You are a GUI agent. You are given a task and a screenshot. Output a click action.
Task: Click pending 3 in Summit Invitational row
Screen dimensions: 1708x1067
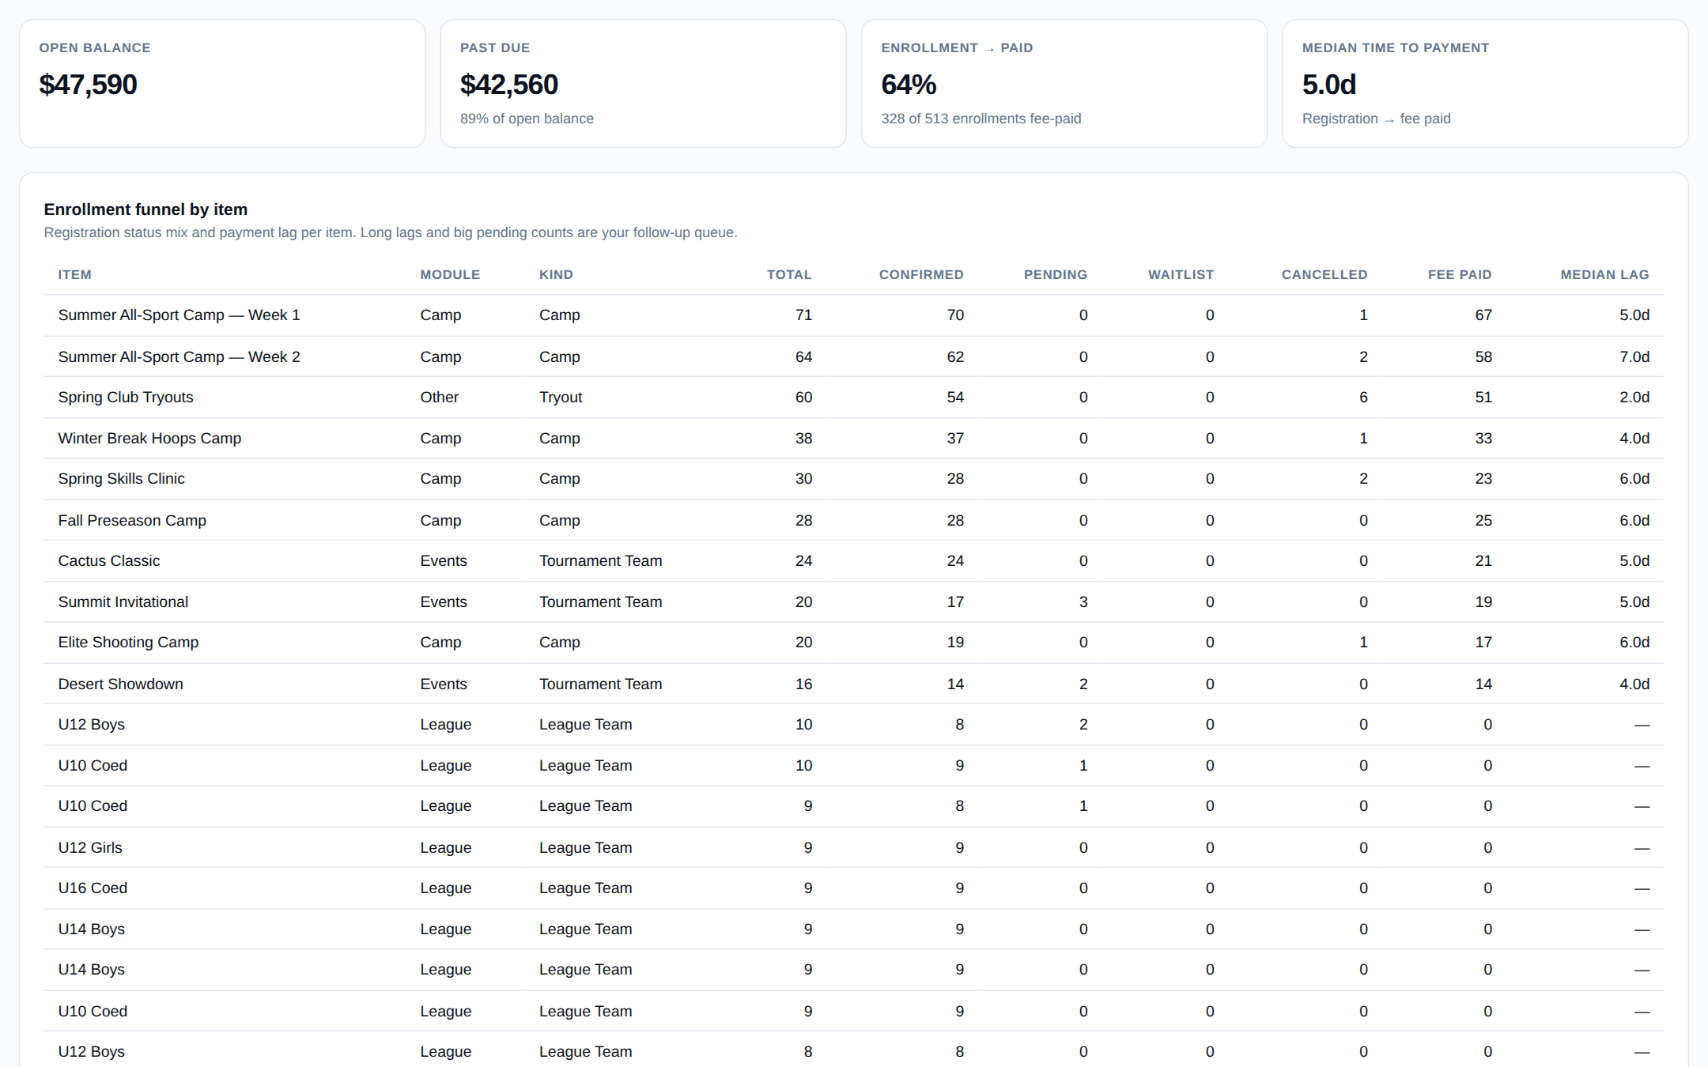click(1083, 602)
